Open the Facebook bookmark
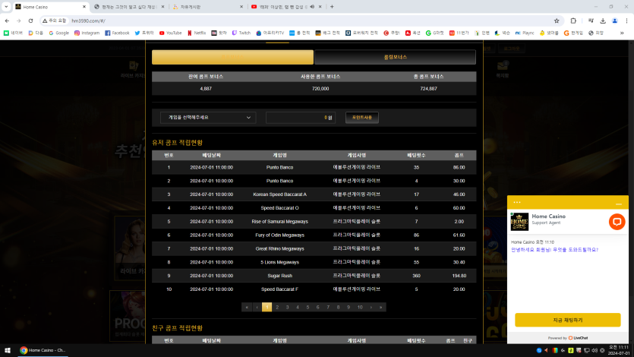 (117, 33)
